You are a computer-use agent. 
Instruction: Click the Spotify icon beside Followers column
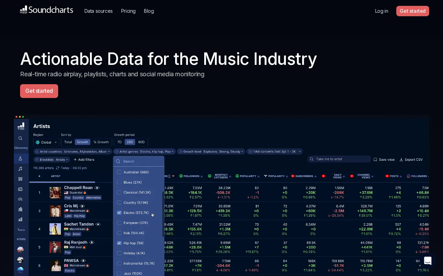click(181, 176)
